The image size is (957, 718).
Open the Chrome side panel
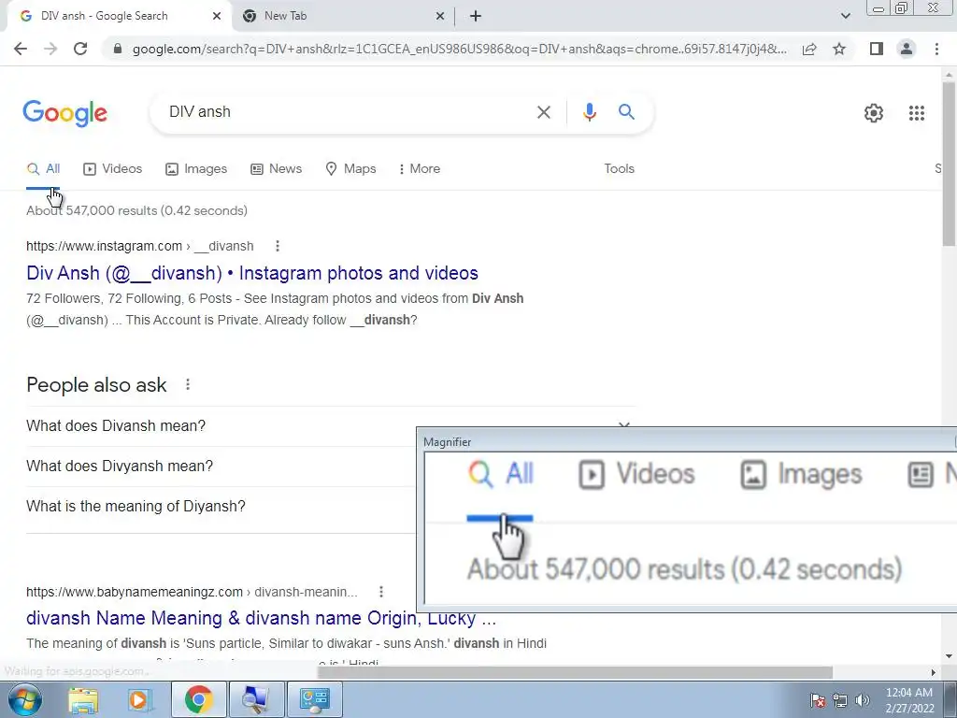click(877, 49)
